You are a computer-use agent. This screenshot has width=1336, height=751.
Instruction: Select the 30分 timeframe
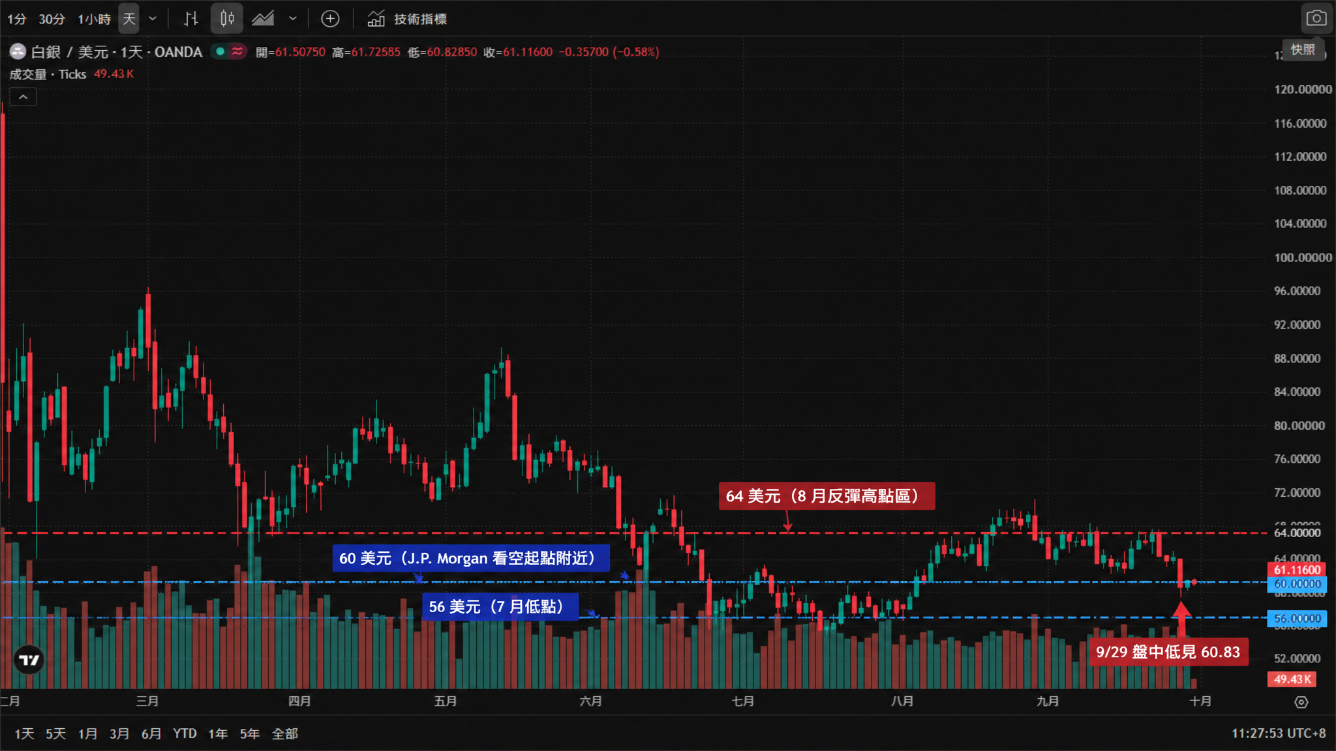(x=52, y=19)
